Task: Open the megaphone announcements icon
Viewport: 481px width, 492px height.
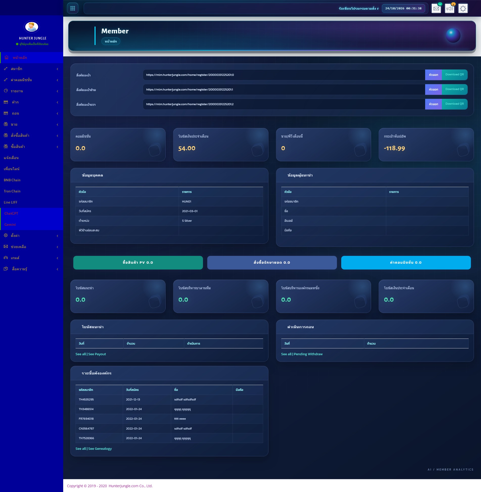Action: [449, 9]
